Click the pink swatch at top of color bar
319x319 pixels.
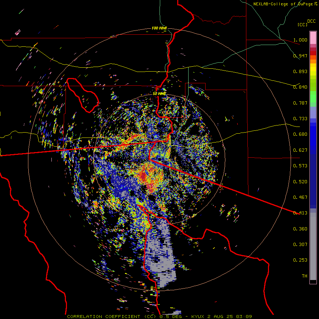point(313,38)
